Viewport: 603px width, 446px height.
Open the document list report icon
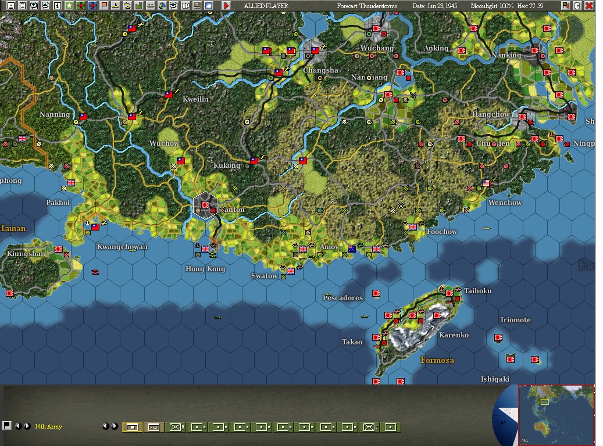click(22, 5)
